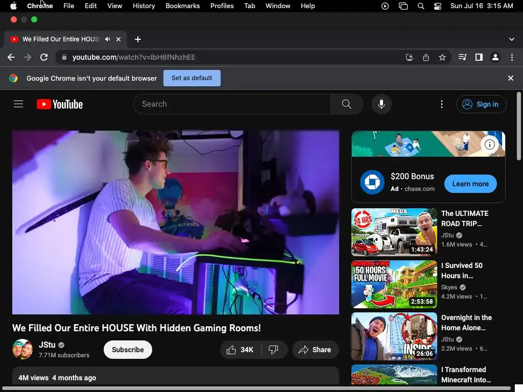This screenshot has height=392, width=523.
Task: Open the JStu channel avatar
Action: point(22,349)
